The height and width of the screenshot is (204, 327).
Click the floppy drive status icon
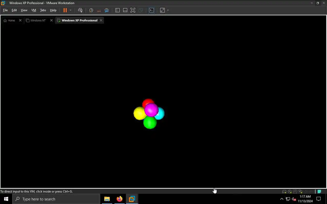295,192
